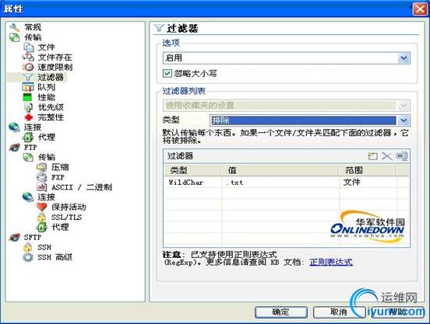Open the disabled 使用收藏夹的设置 dropdown
430x324 pixels.
tap(404, 105)
